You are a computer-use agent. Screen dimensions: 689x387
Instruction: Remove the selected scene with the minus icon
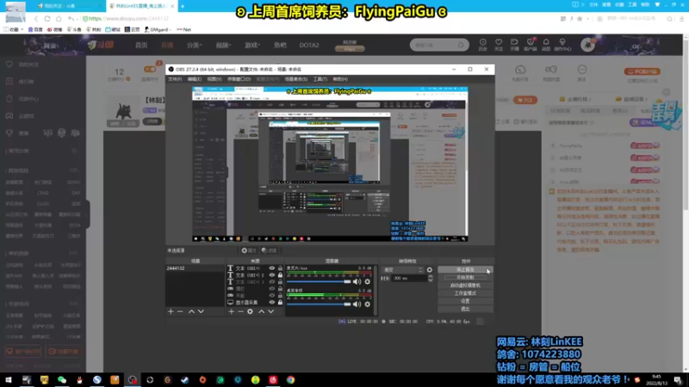coord(180,311)
